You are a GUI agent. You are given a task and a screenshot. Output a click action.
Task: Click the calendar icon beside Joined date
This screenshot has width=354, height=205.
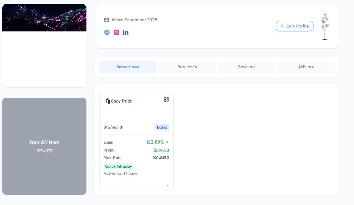(x=106, y=20)
